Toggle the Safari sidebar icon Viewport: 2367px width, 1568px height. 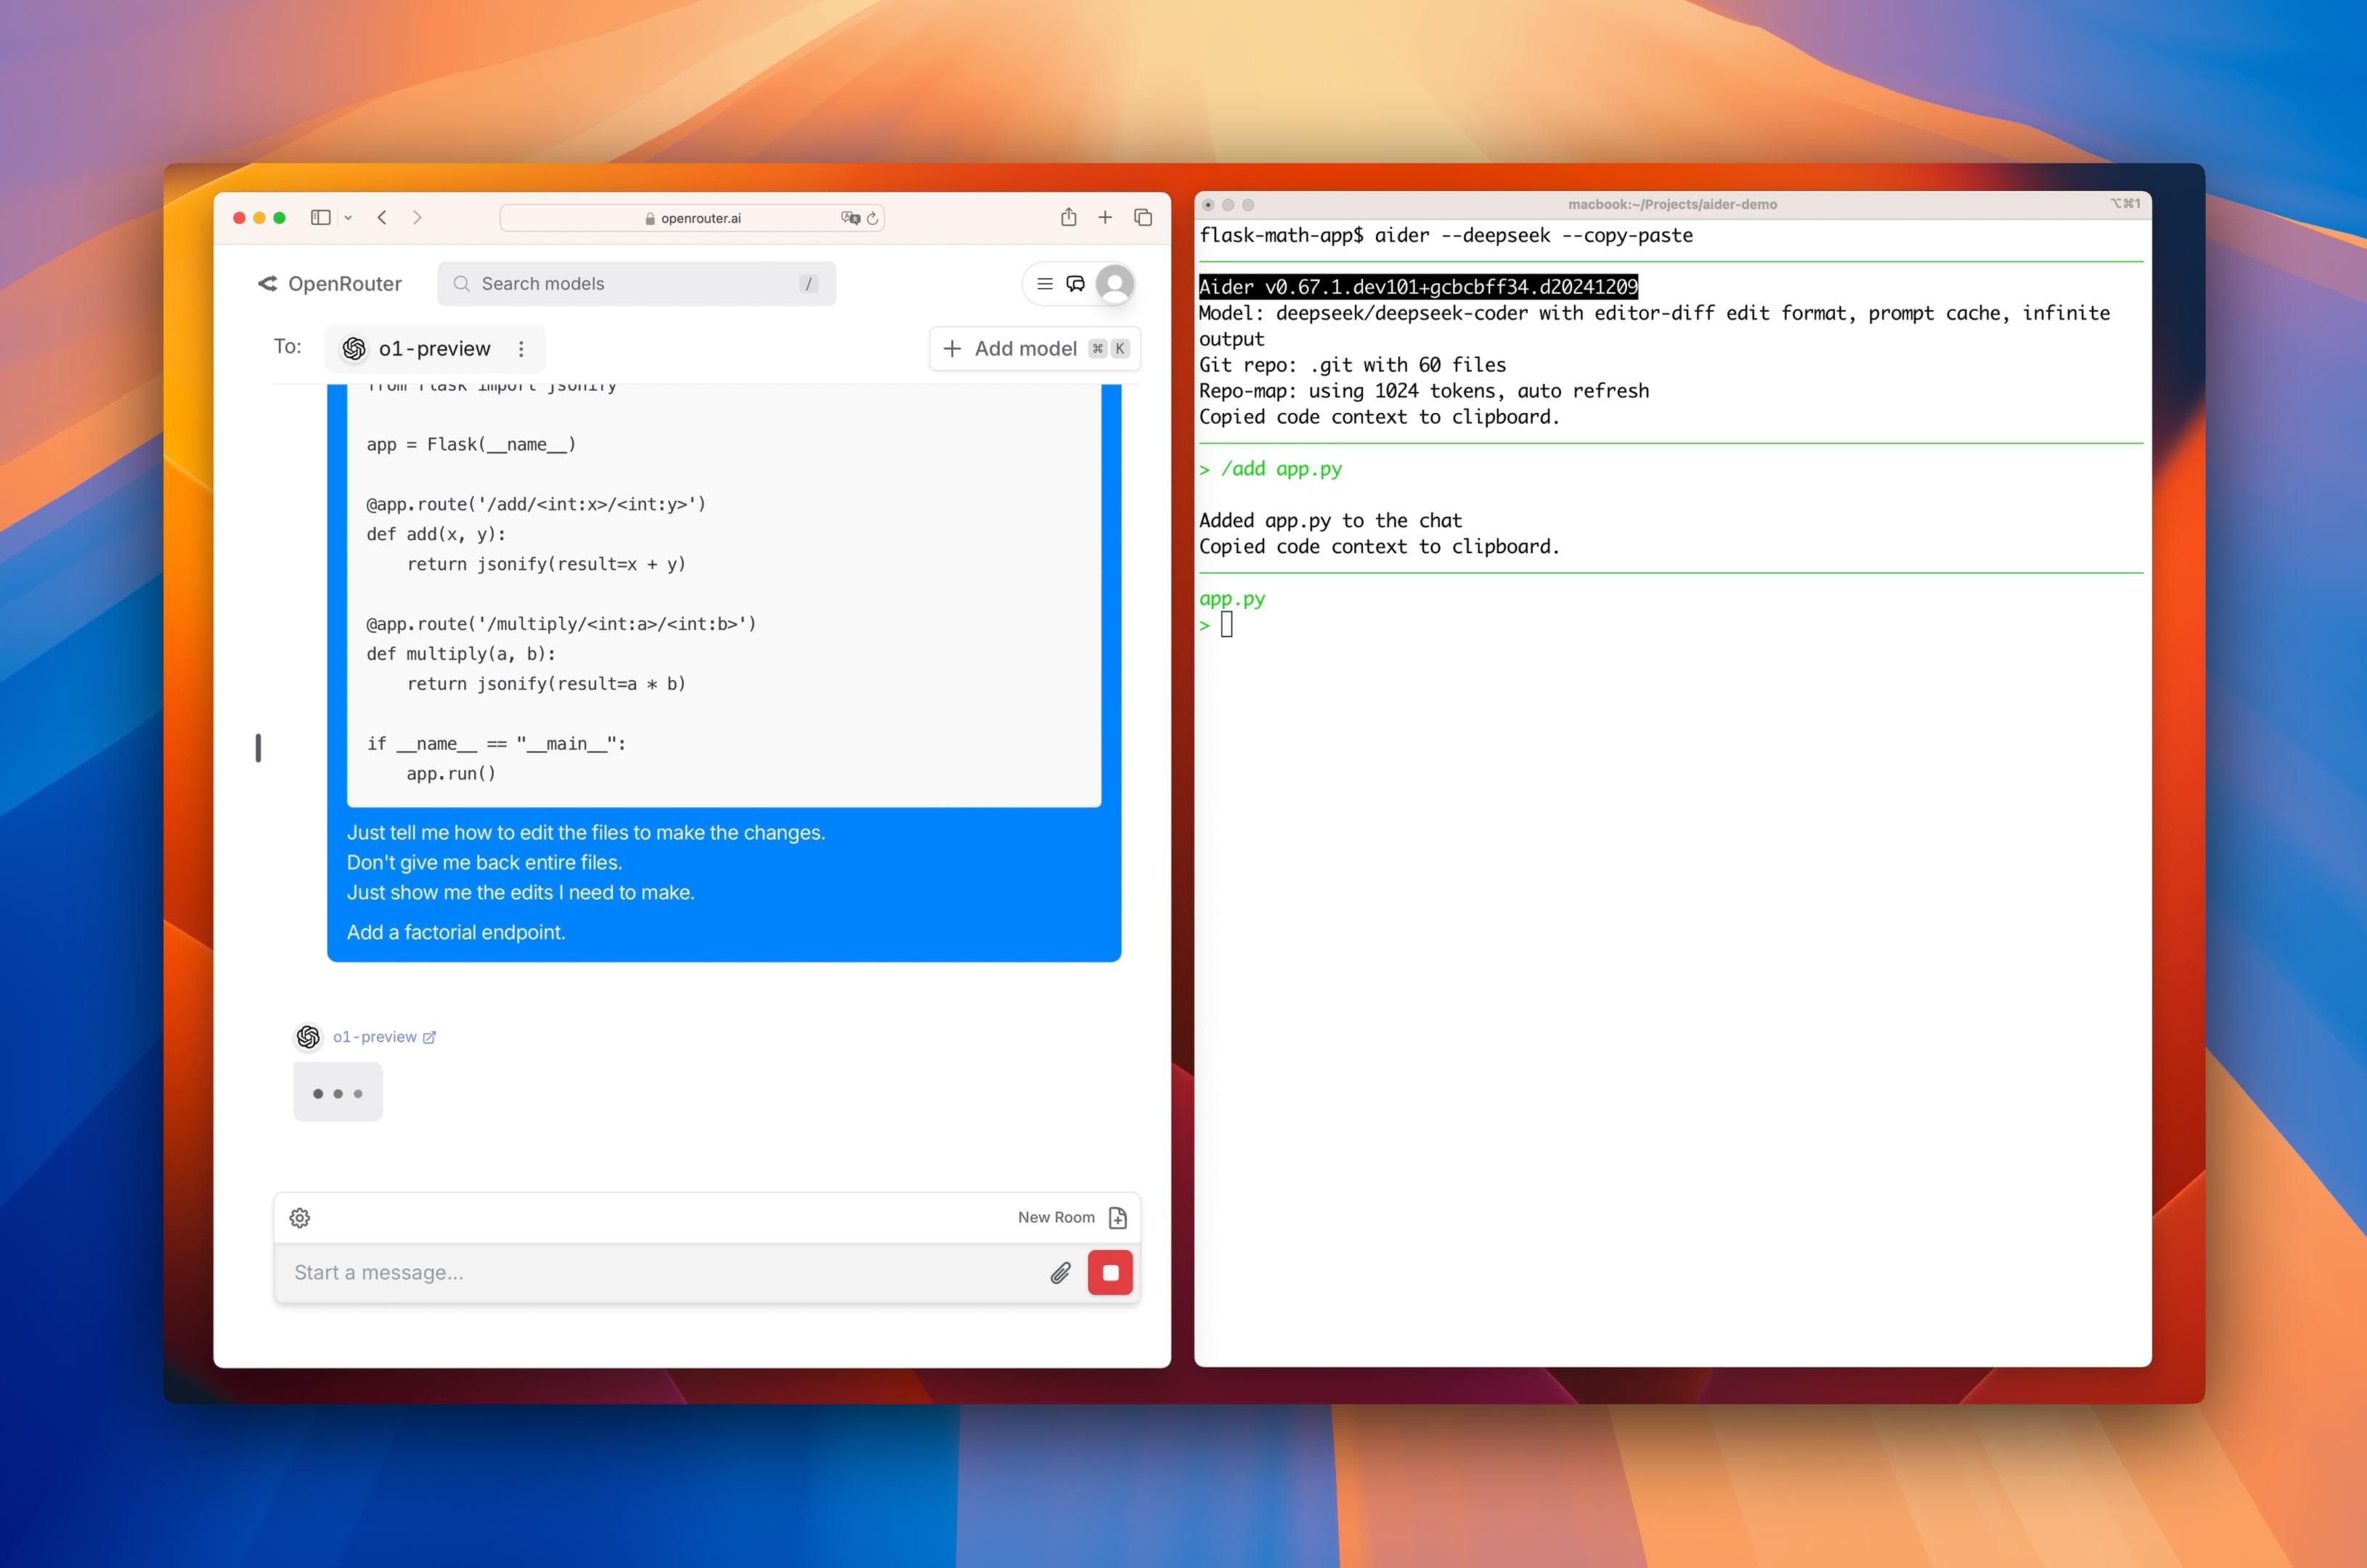tap(320, 217)
